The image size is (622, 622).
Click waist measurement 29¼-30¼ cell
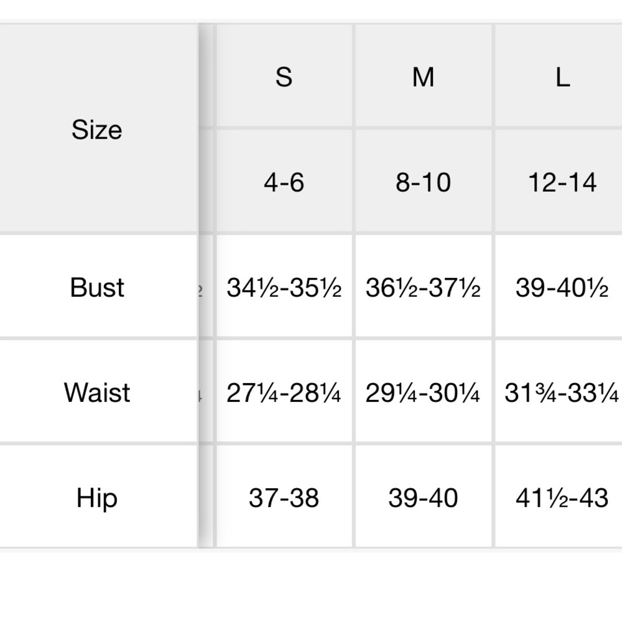[423, 391]
